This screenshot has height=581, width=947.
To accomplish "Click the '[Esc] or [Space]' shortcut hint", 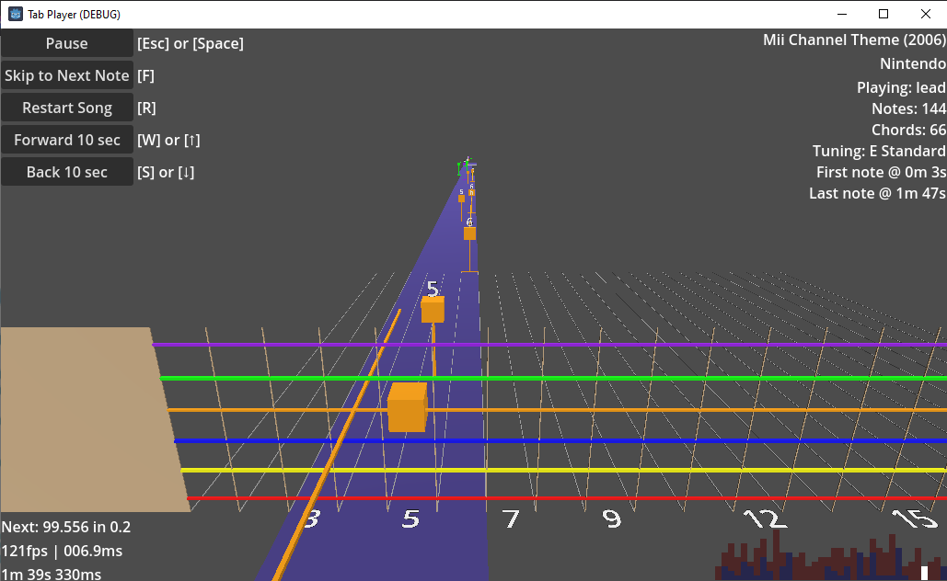I will (191, 43).
